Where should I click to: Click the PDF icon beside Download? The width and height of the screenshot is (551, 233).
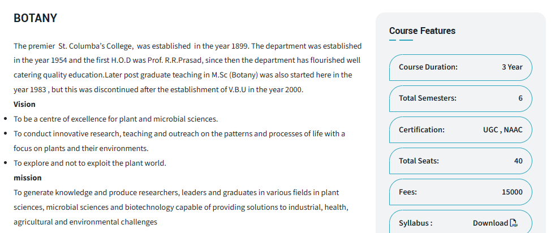(514, 223)
